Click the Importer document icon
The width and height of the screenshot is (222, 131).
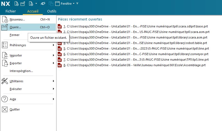click(5, 55)
